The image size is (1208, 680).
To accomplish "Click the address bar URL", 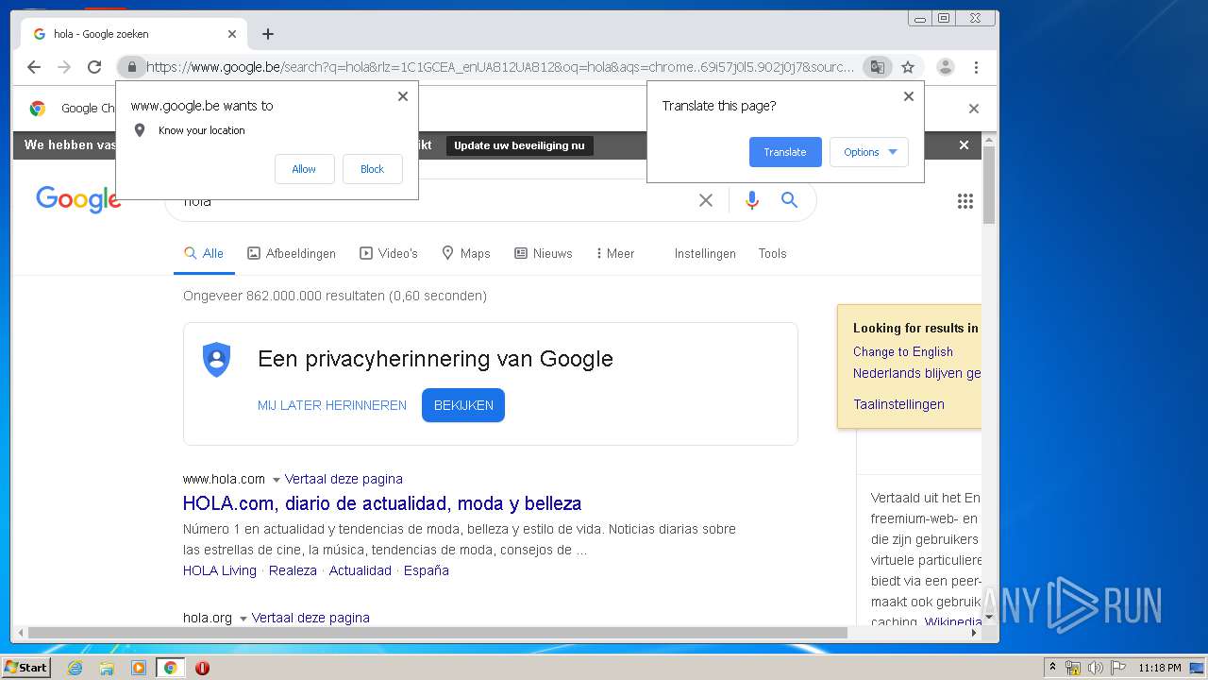I will (500, 67).
